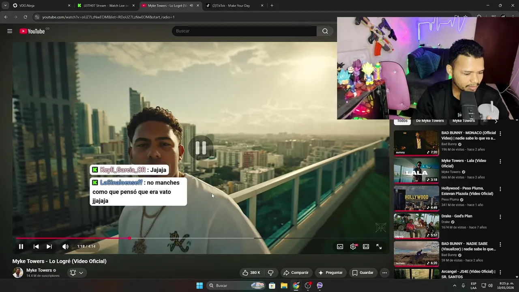
Task: Mute the player volume speaker icon
Action: pyautogui.click(x=65, y=247)
